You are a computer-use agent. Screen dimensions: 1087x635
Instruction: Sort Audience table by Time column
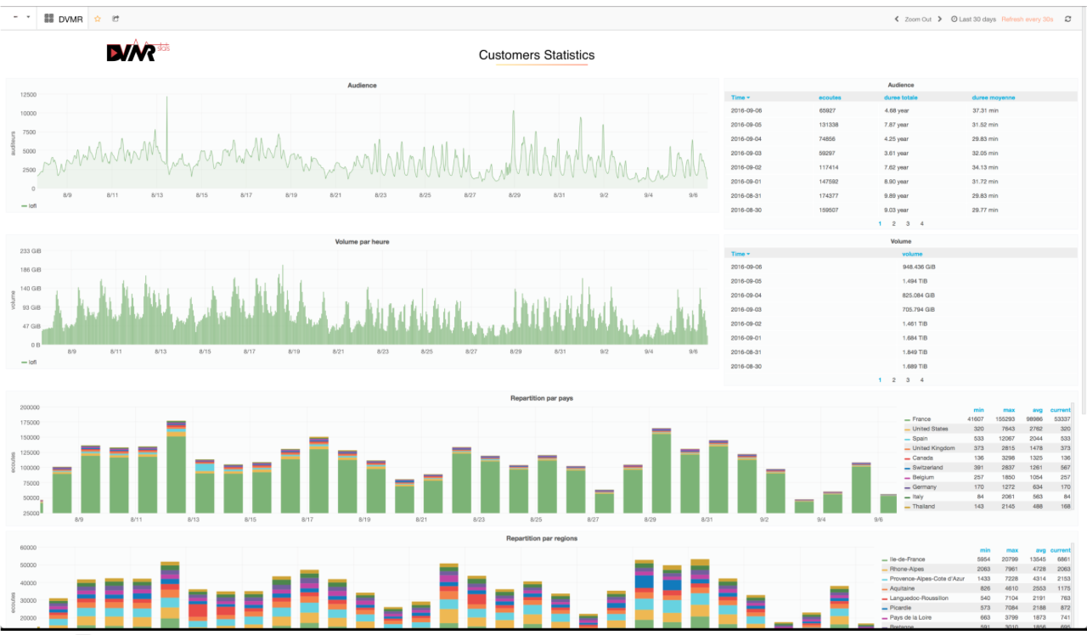pyautogui.click(x=740, y=98)
